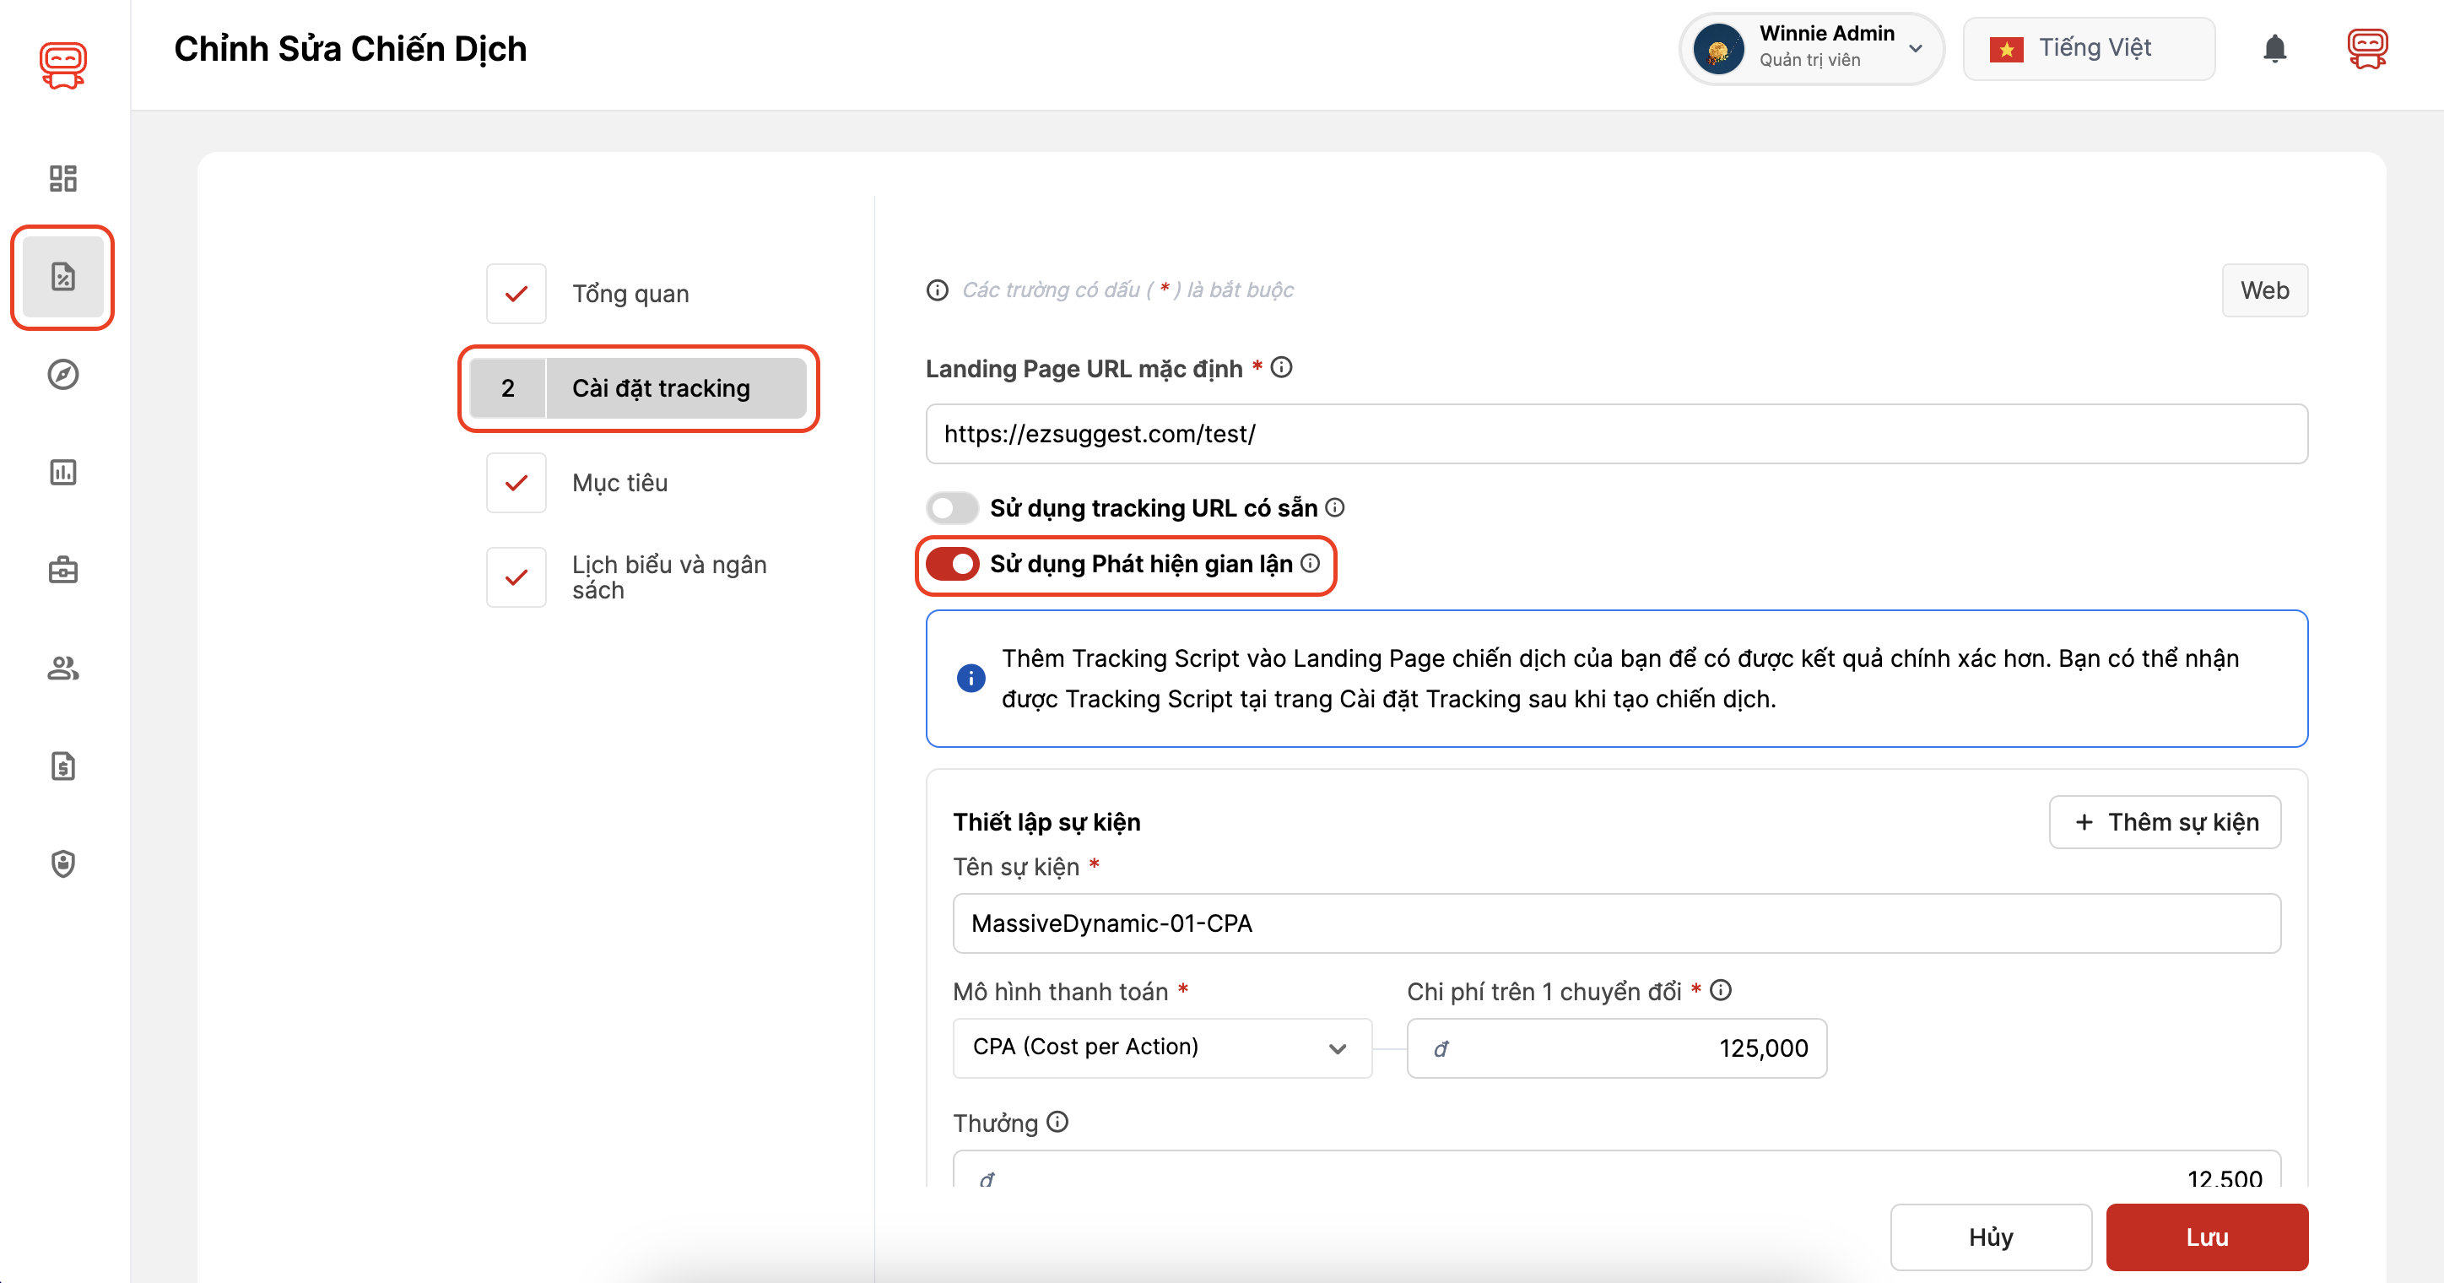Open the shield security icon in sidebar
The height and width of the screenshot is (1283, 2444).
(x=62, y=863)
